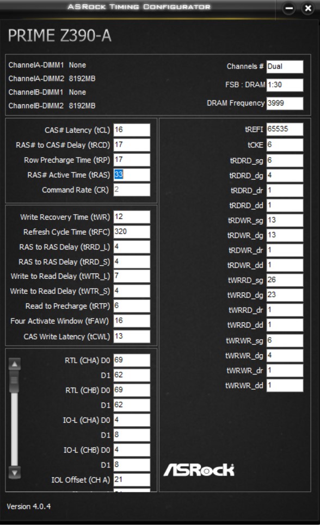Viewport: 320px width, 525px height.
Task: Click the tRCD value field
Action: click(132, 145)
